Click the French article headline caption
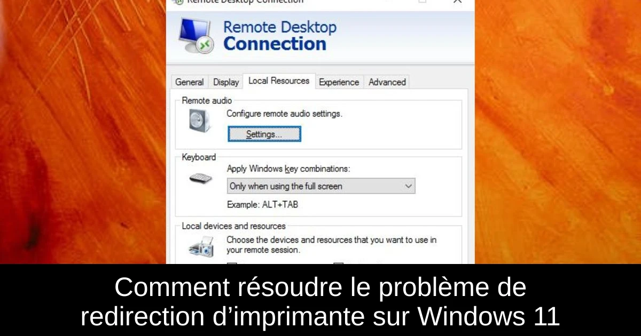 [x=320, y=302]
